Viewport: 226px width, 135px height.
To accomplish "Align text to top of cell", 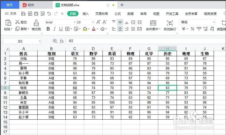I will pos(114,22).
